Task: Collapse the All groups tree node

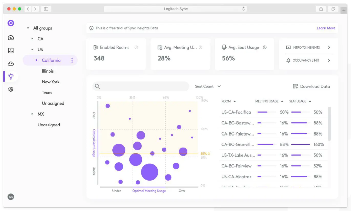Action: [x=28, y=28]
